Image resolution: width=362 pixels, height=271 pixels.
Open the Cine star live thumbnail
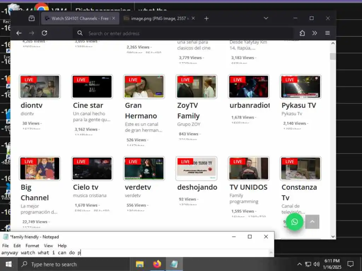(x=92, y=87)
